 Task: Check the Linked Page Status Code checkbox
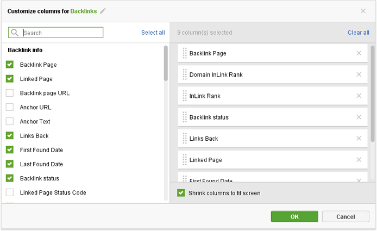pyautogui.click(x=10, y=192)
